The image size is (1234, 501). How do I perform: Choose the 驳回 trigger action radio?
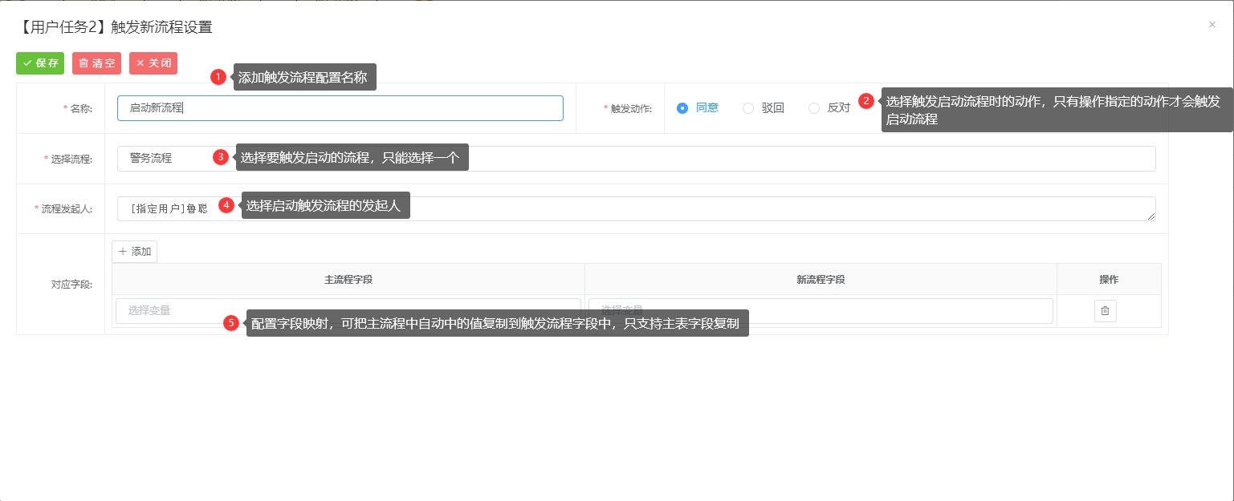pos(748,108)
